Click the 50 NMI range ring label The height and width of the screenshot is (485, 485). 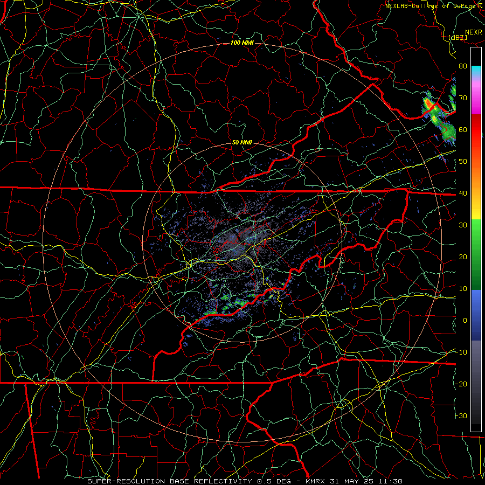(x=242, y=142)
